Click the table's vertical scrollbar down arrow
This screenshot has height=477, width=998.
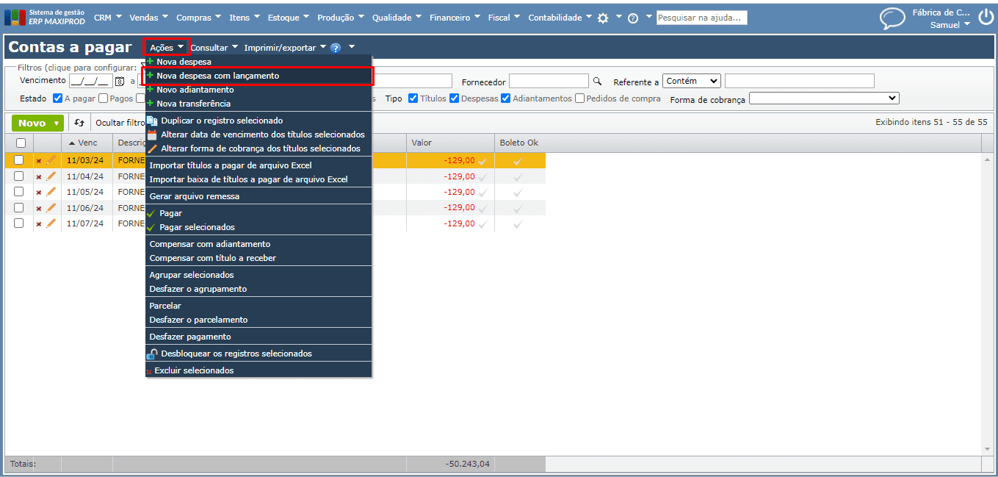tap(987, 449)
